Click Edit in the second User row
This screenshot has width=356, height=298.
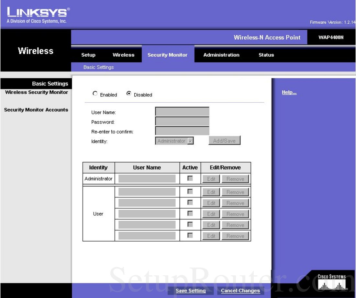pyautogui.click(x=211, y=203)
